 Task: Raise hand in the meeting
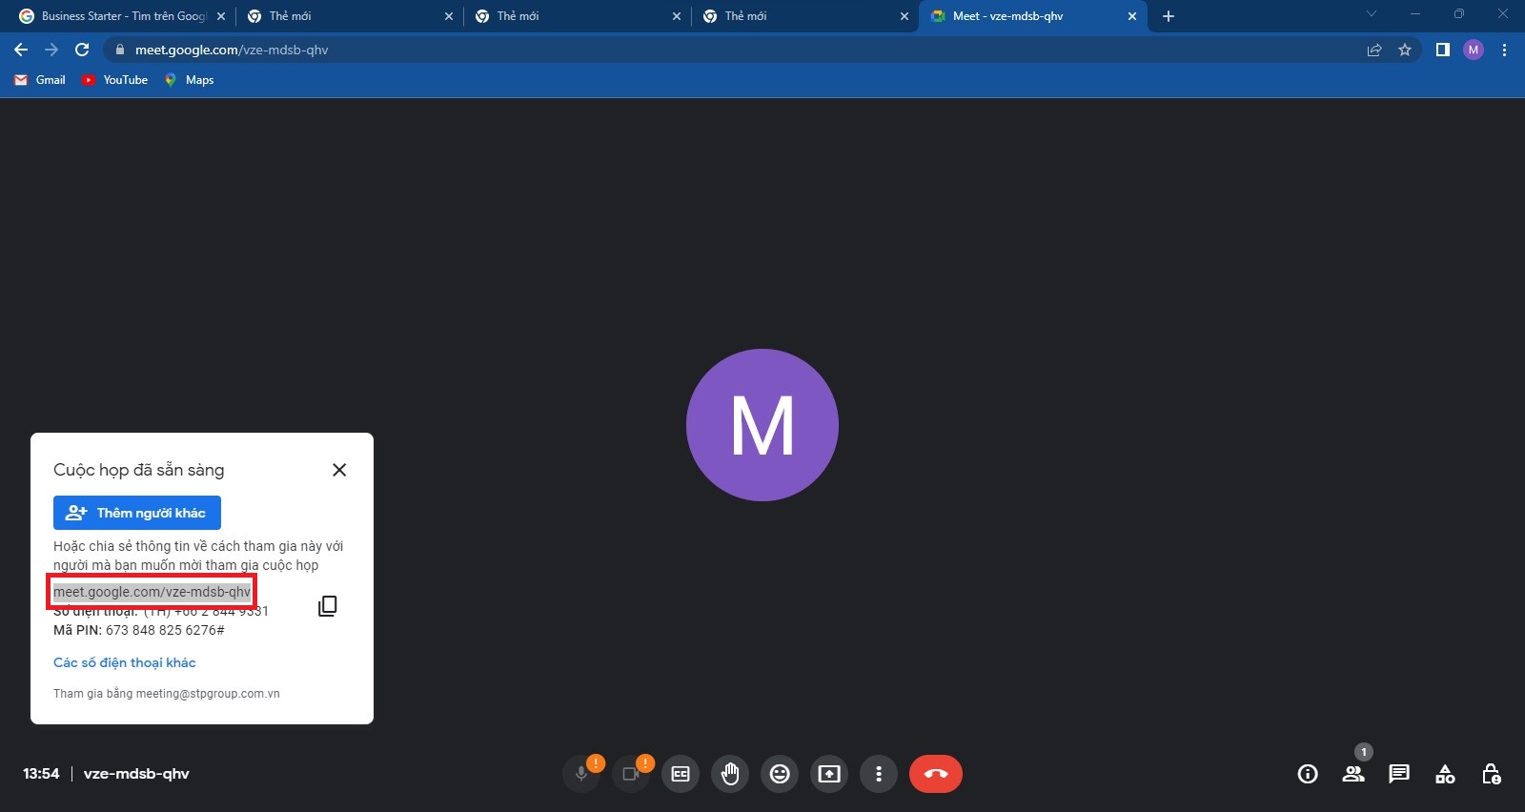(730, 774)
